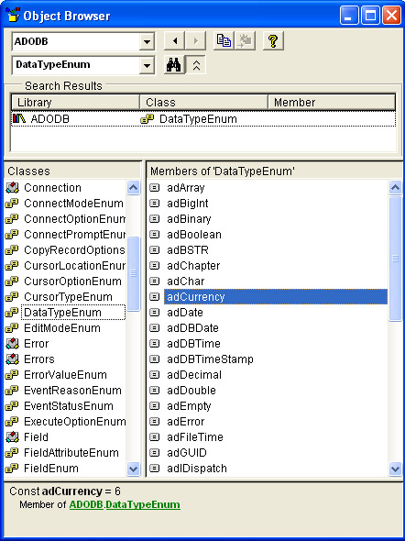Click the EventReasonEnum enum icon
Screen dimensions: 405x541
(12, 391)
